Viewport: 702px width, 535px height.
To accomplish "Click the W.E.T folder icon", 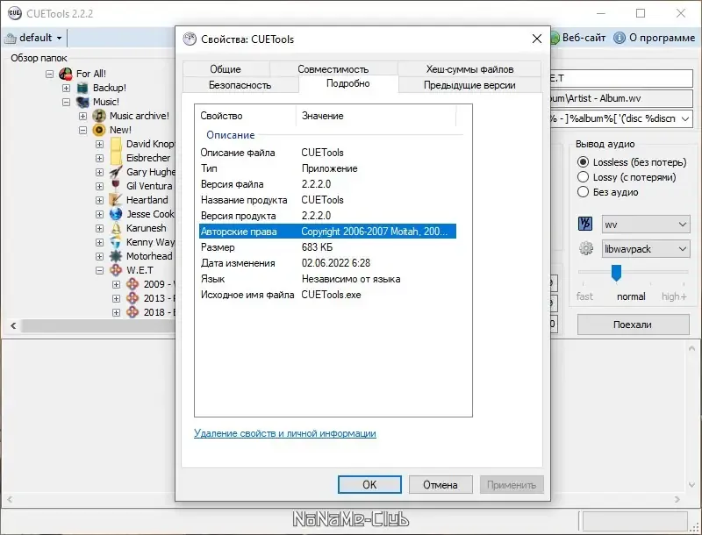I will pos(116,270).
